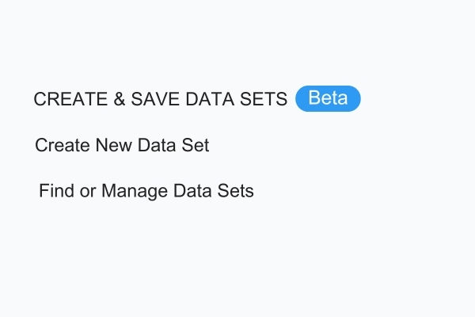Choose the Find or Manage Data Sets option
Viewport: 475px width, 317px height.
[x=146, y=191]
